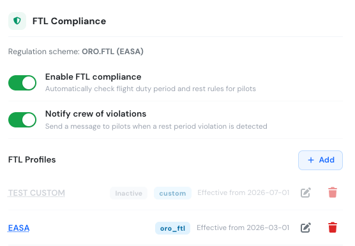Viewport: 355px width, 246px height.
Task: Click the flight duty period description text
Action: click(x=151, y=89)
